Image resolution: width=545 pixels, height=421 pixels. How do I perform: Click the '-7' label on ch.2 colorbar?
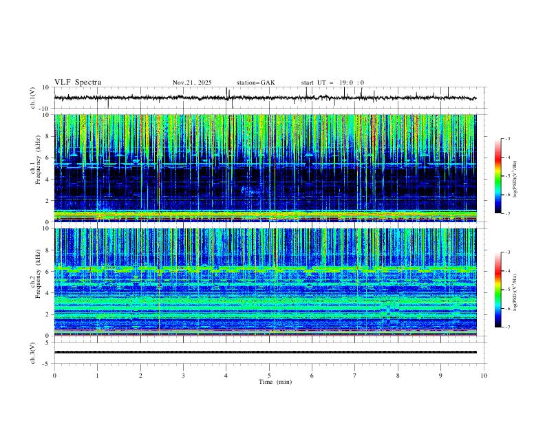pos(508,327)
